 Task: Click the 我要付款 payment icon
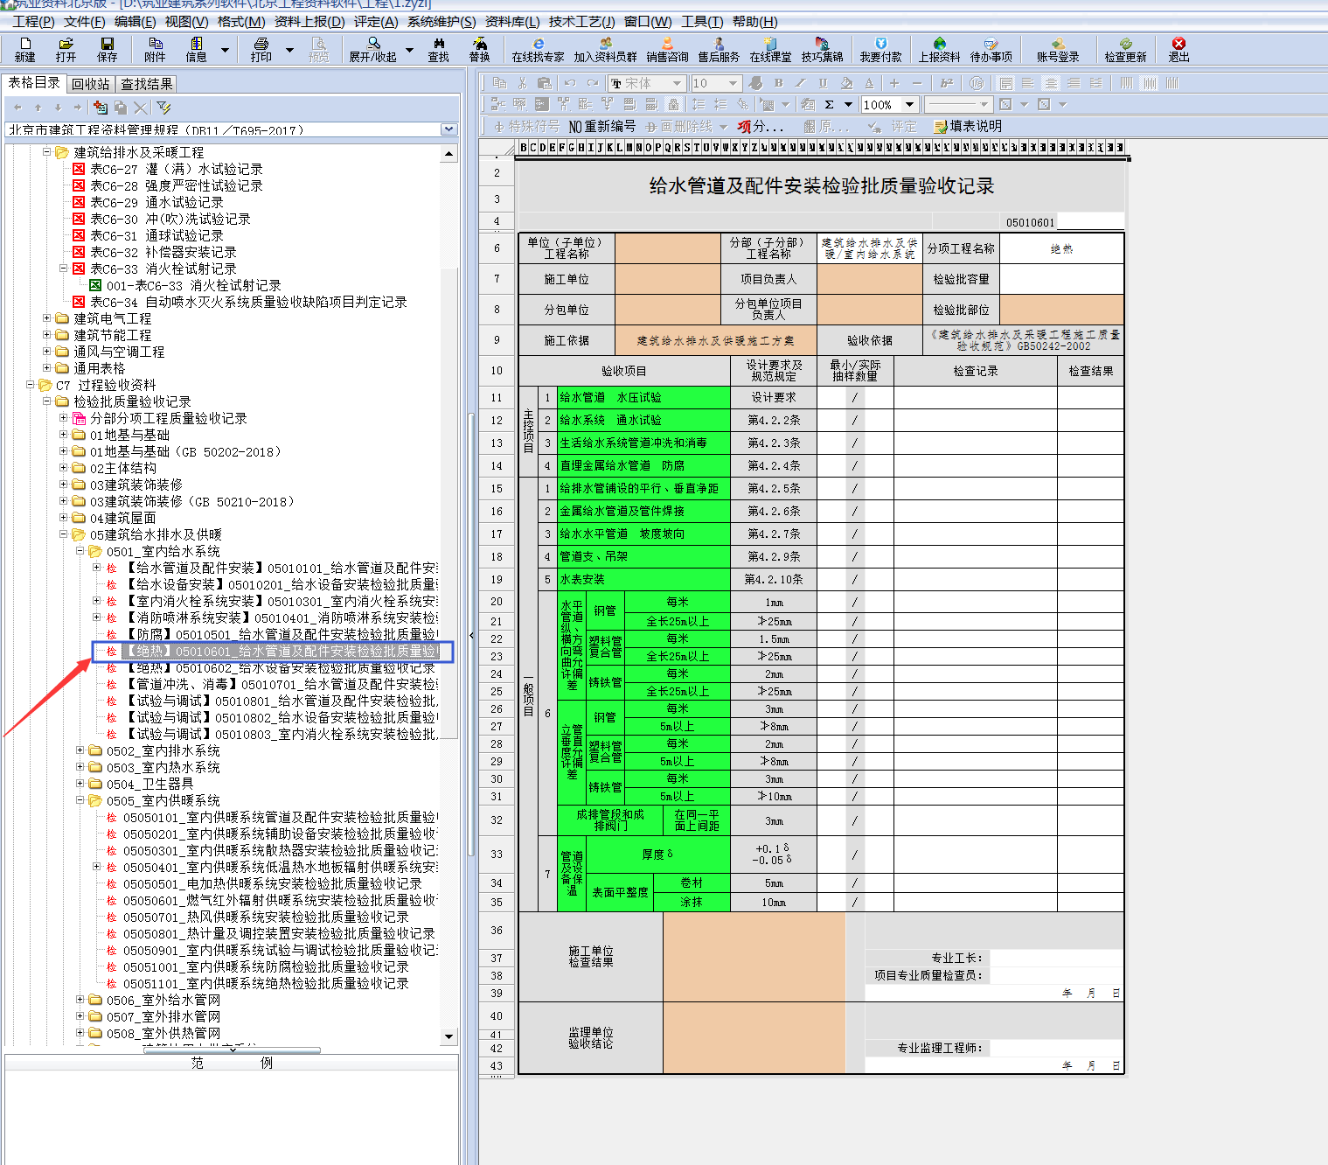880,49
